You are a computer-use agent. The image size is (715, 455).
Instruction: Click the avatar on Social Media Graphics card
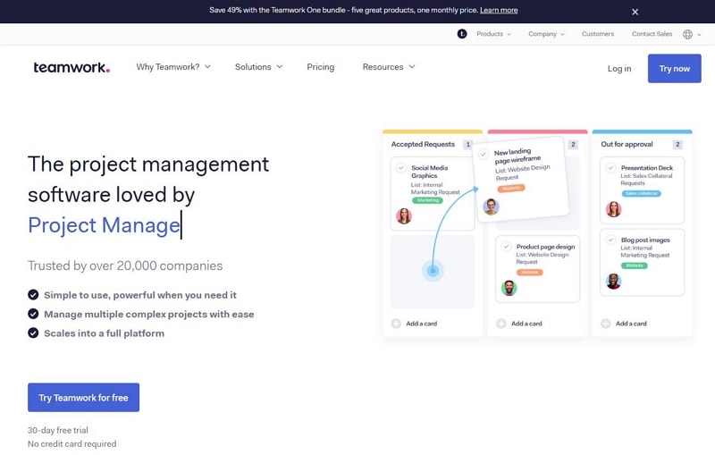pyautogui.click(x=404, y=215)
